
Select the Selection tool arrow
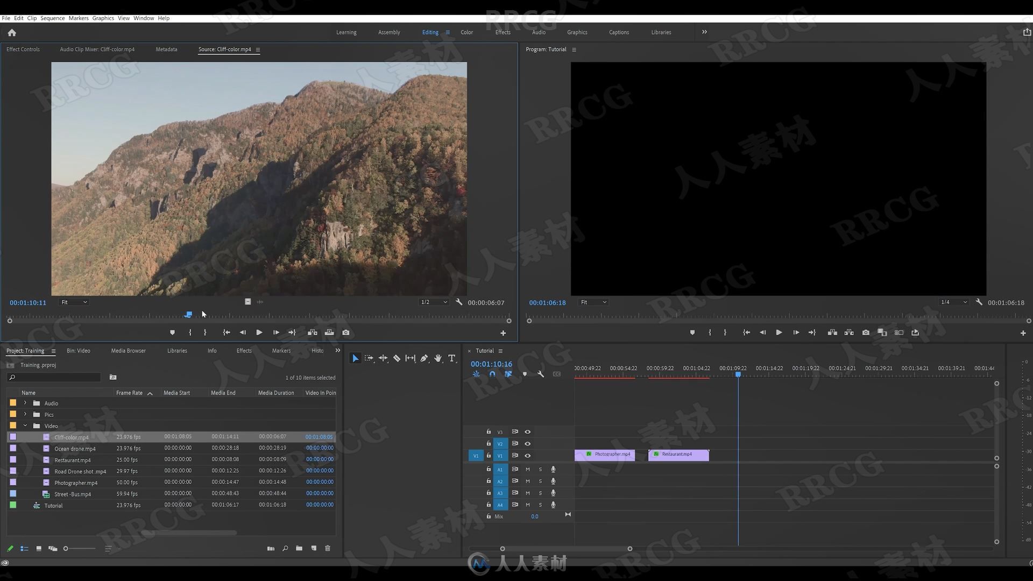(x=355, y=358)
